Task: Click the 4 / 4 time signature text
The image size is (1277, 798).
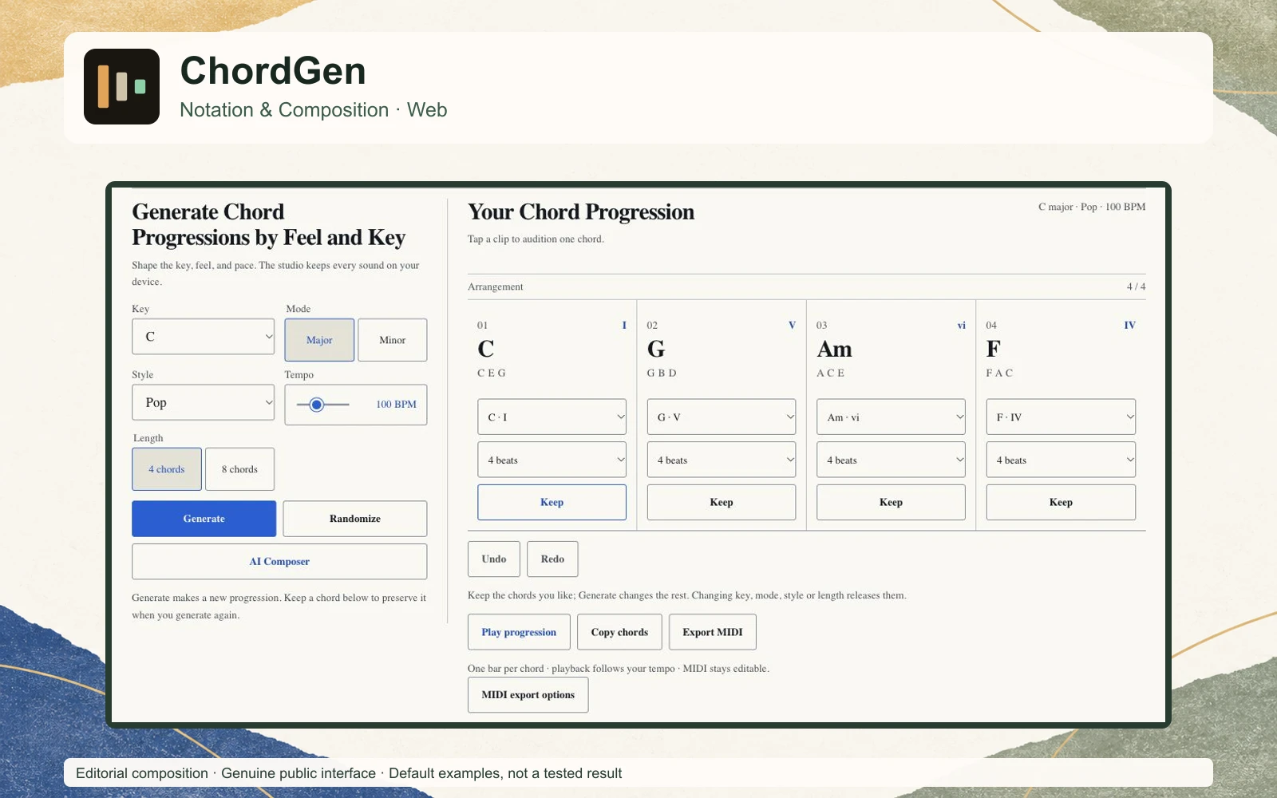Action: (x=1137, y=286)
